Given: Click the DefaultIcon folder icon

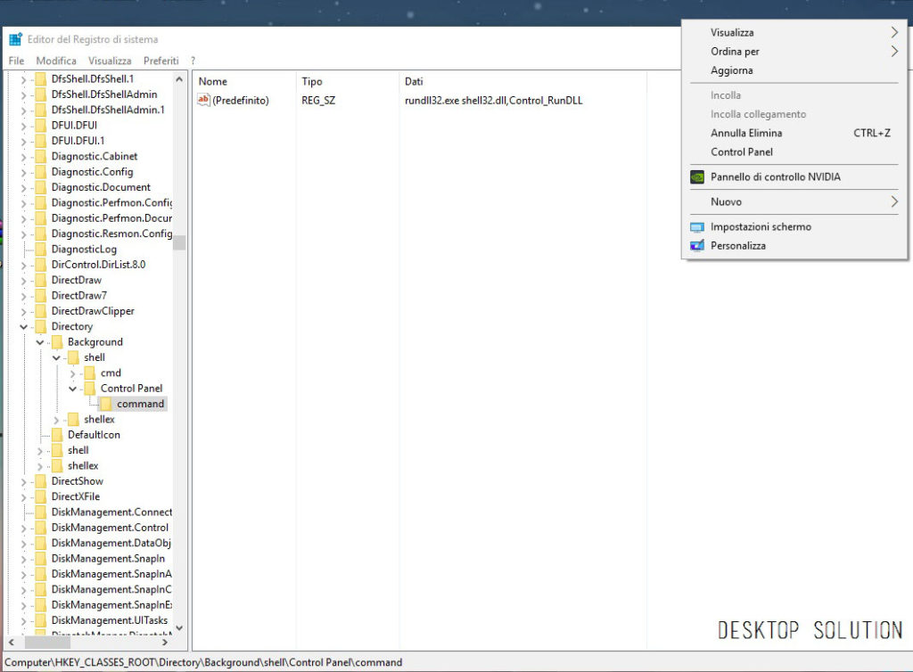Looking at the screenshot, I should (x=57, y=435).
